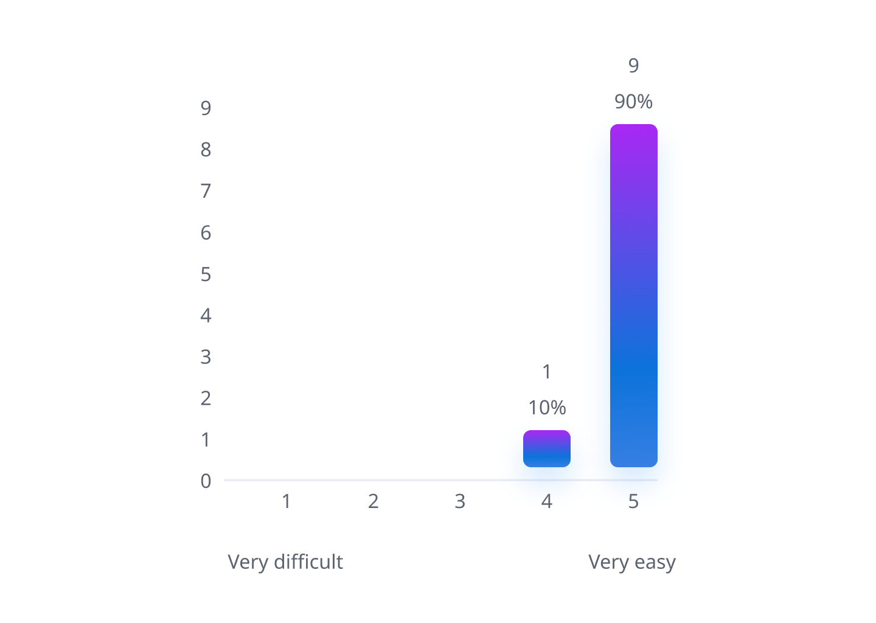Viewport: 876px width, 623px height.
Task: Click y-axis tick label 9
Action: (x=206, y=108)
